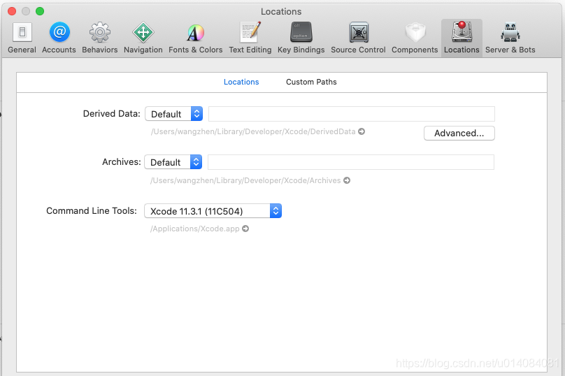The height and width of the screenshot is (376, 565).
Task: Open the Text Editing pane
Action: coord(250,38)
